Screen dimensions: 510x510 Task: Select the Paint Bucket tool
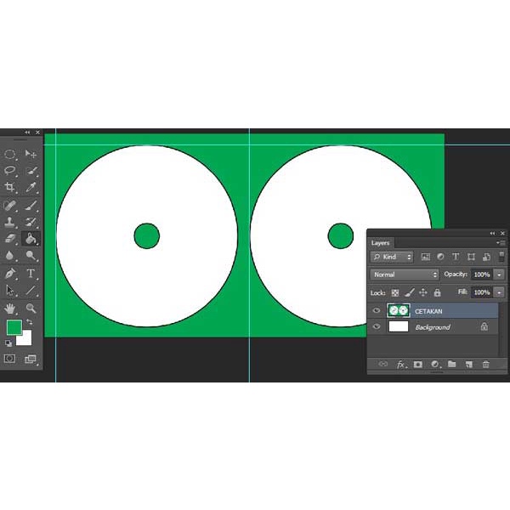[31, 239]
